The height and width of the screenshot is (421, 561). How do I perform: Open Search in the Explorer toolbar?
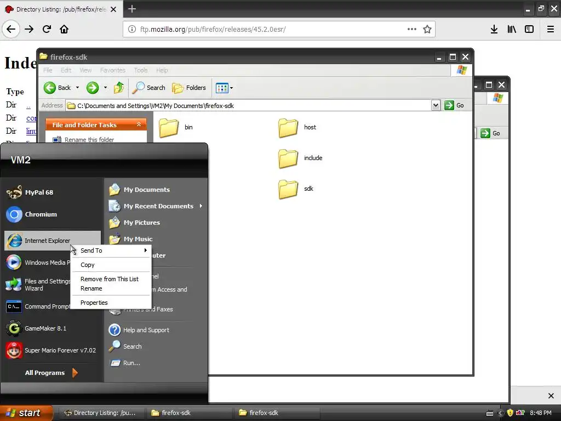pyautogui.click(x=149, y=88)
